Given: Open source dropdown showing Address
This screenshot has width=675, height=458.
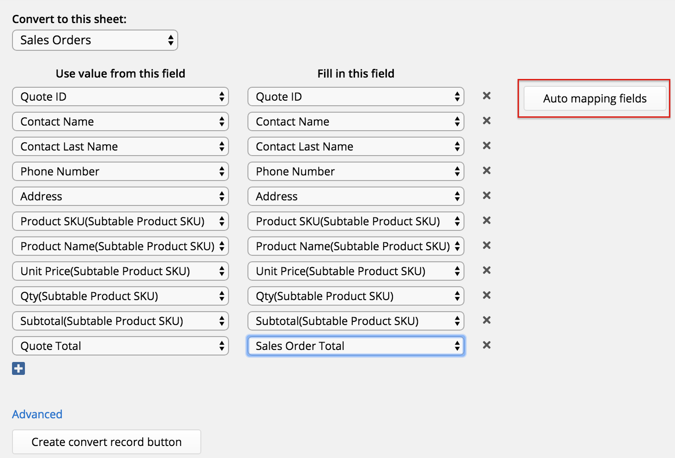Looking at the screenshot, I should (121, 196).
